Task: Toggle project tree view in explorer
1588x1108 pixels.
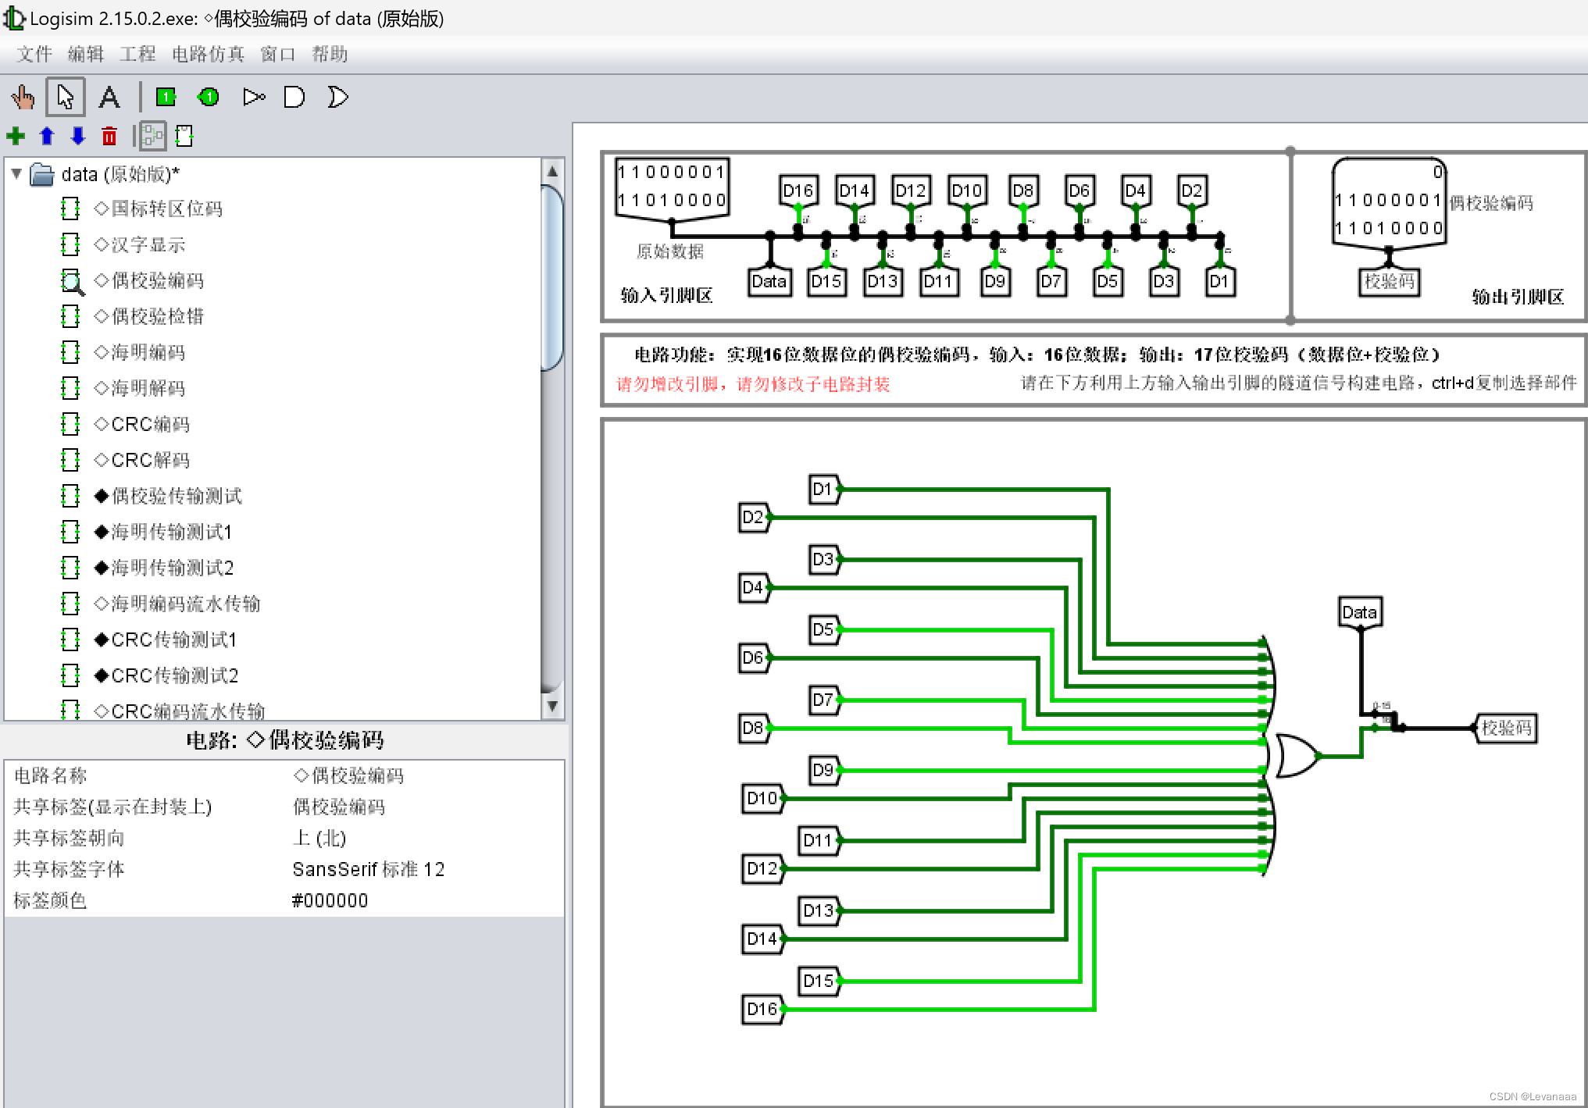Action: point(152,137)
